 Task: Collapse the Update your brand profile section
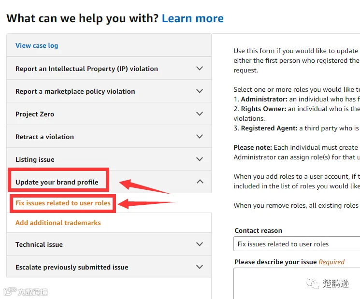tap(109, 182)
